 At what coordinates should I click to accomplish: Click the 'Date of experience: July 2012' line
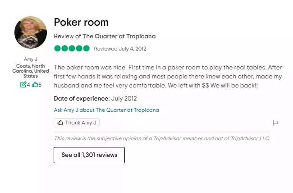[x=95, y=98]
